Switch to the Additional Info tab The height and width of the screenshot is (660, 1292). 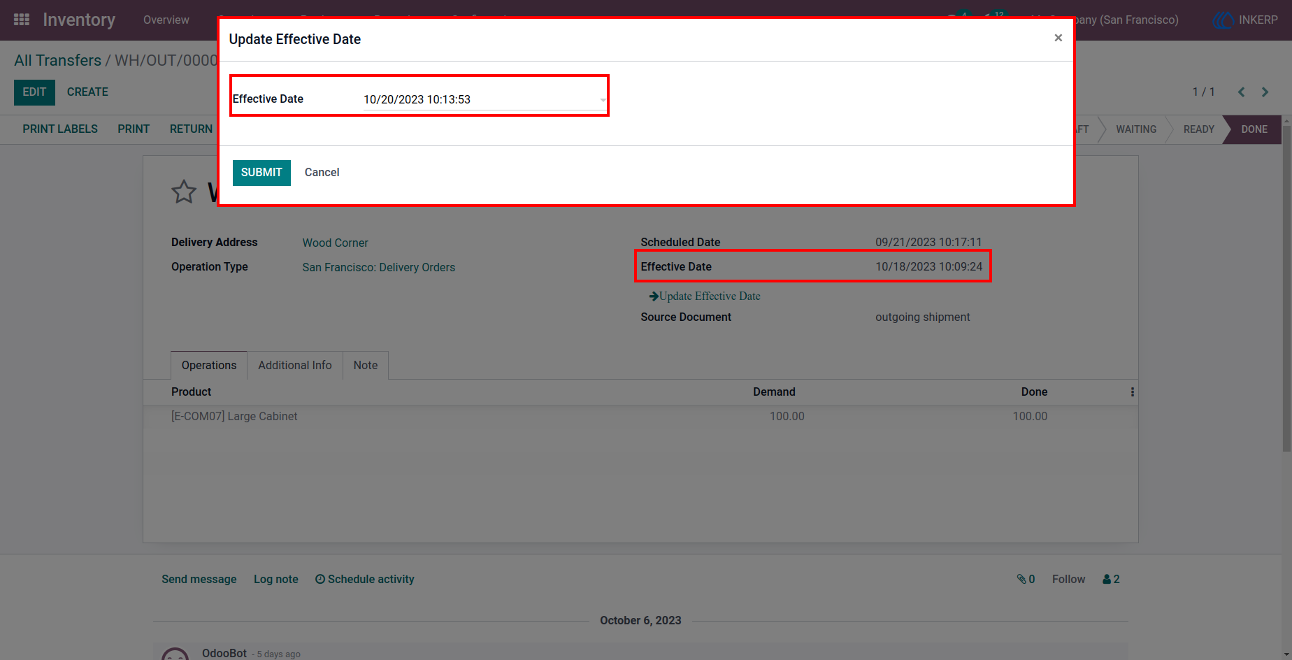click(295, 366)
